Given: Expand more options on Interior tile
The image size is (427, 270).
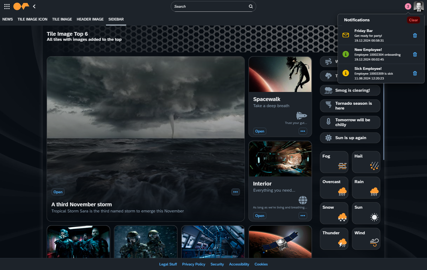Looking at the screenshot, I should pos(303,216).
